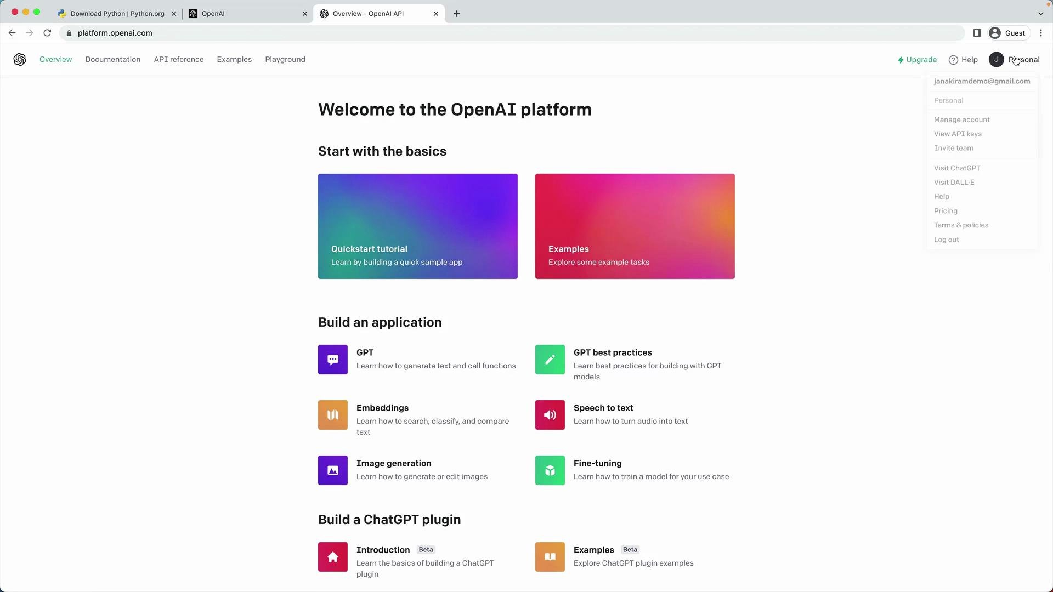Click the GPT title link
This screenshot has width=1053, height=592.
pyautogui.click(x=365, y=352)
